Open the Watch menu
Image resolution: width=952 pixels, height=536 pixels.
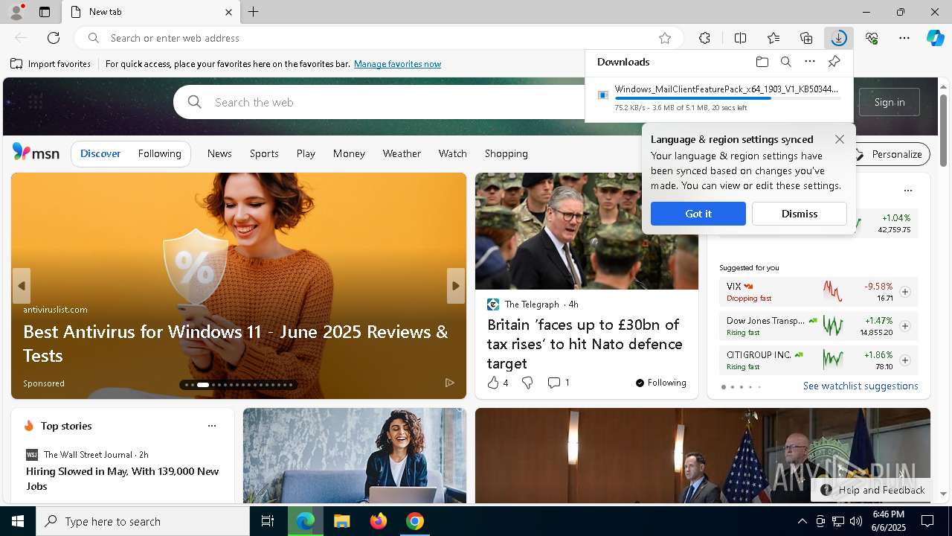pos(452,153)
